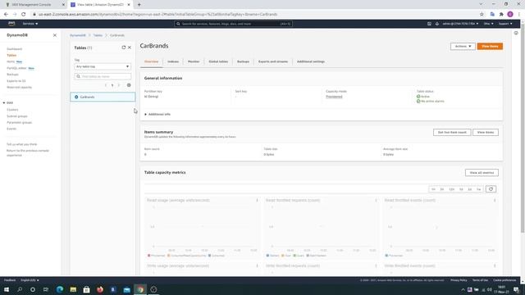Open File Explorer from taskbar

73,289
